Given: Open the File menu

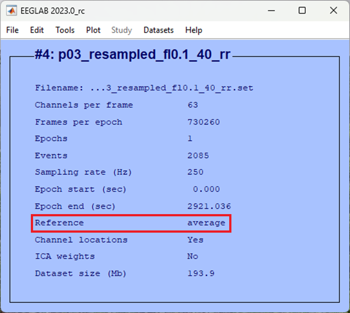Looking at the screenshot, I should (x=12, y=30).
